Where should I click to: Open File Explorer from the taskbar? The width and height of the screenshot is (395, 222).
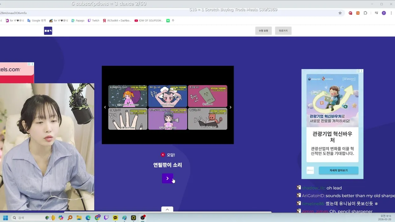point(79,218)
